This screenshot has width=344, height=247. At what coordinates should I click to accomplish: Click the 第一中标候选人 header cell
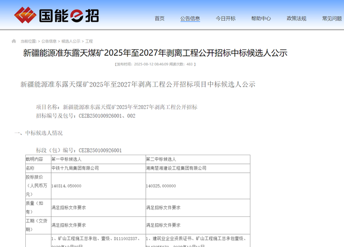pos(98,159)
